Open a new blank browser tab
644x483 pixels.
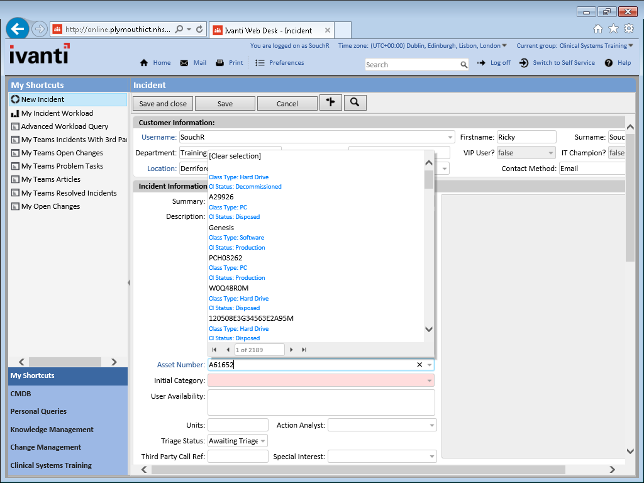tap(343, 30)
